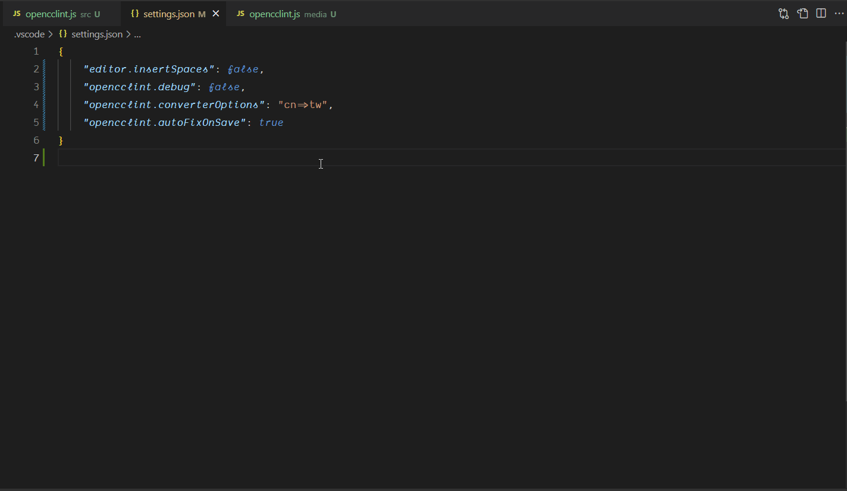Viewport: 847px width, 491px height.
Task: Place cursor on the true value of autoFixOnSave
Action: pyautogui.click(x=271, y=122)
